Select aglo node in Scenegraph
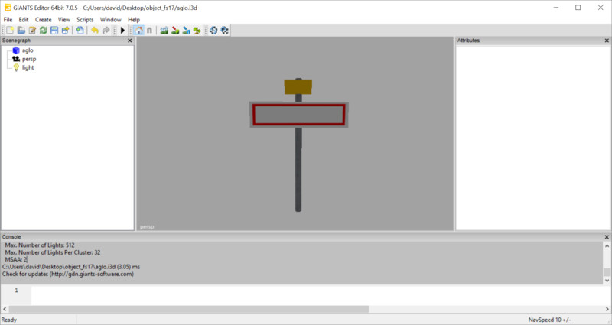Image resolution: width=612 pixels, height=325 pixels. pyautogui.click(x=28, y=50)
